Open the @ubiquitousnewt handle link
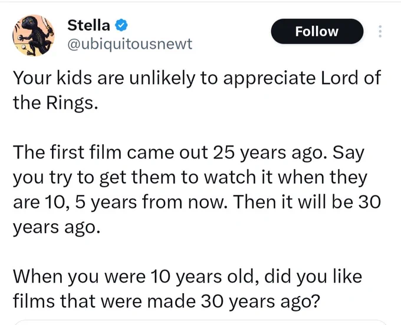 click(130, 44)
